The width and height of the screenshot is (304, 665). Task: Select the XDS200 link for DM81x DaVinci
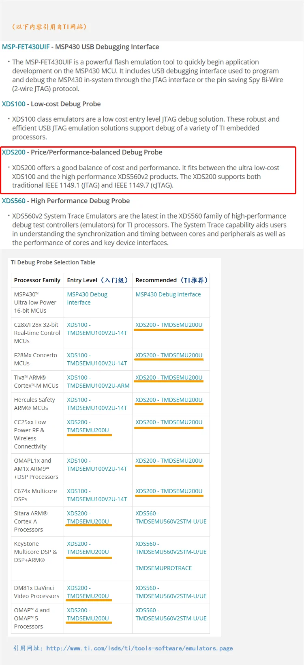click(88, 592)
